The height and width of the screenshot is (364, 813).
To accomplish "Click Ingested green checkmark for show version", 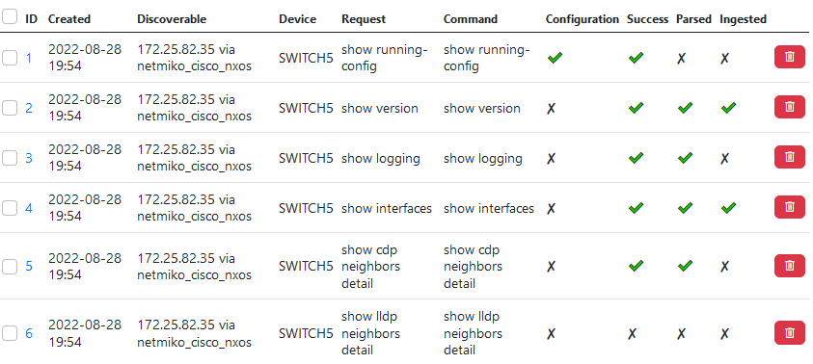I will point(728,108).
